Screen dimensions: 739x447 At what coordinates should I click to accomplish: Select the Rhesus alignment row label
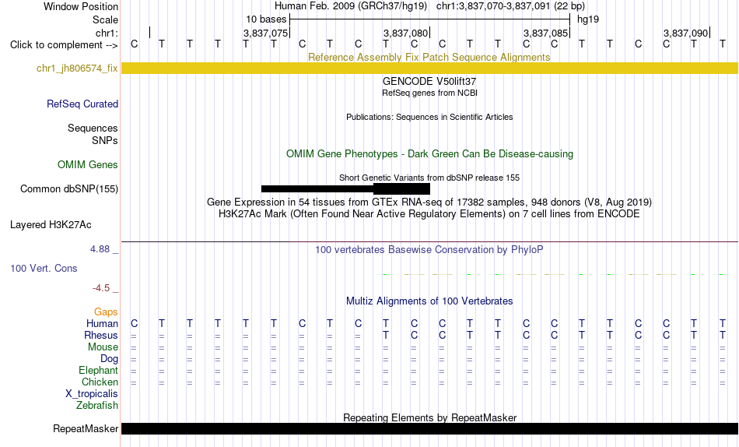coord(101,335)
